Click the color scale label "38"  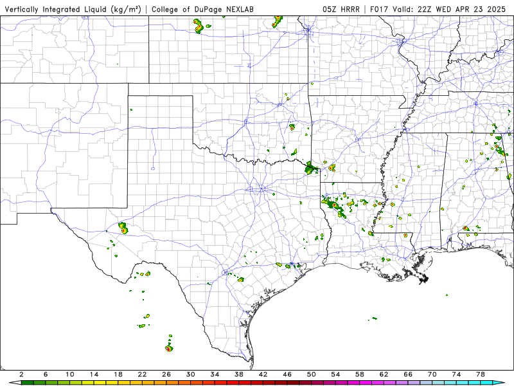(x=239, y=374)
